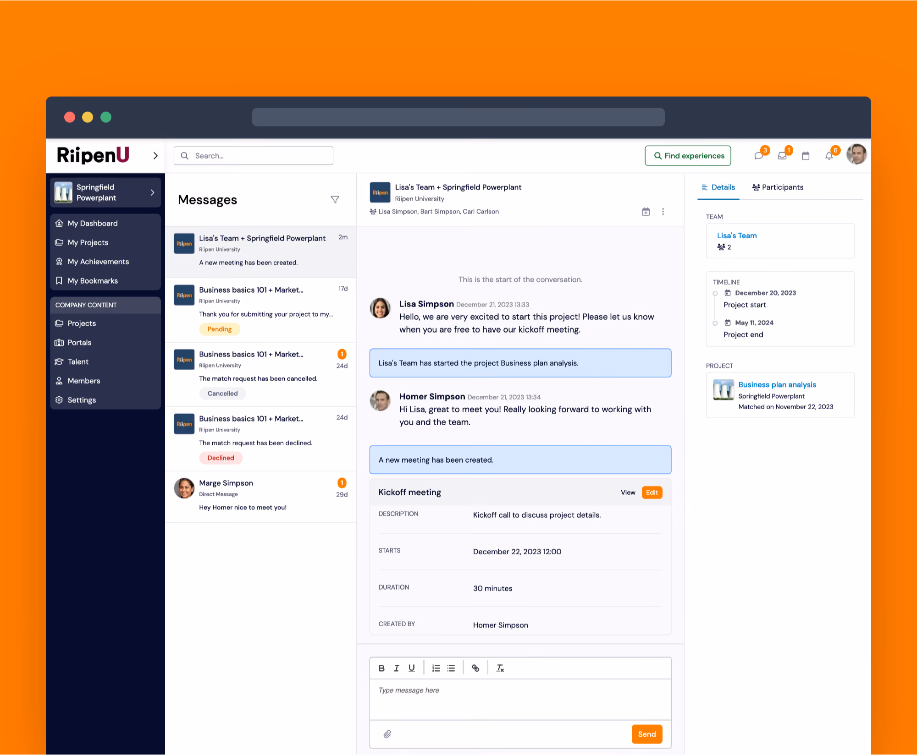Click the Cancelled status badge
Viewport: 917px width, 755px height.
click(x=222, y=393)
